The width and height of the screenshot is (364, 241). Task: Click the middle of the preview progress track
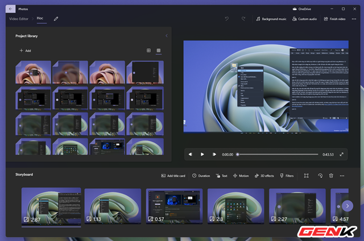(x=278, y=154)
